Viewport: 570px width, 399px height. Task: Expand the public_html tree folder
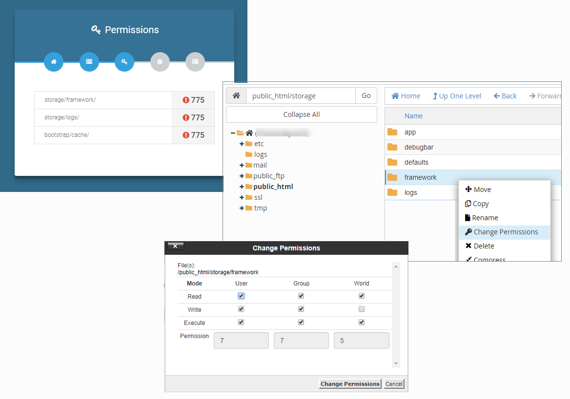pyautogui.click(x=242, y=187)
